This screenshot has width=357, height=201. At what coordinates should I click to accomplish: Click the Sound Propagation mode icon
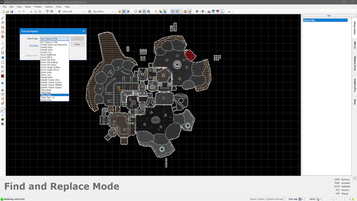(x=3, y=71)
